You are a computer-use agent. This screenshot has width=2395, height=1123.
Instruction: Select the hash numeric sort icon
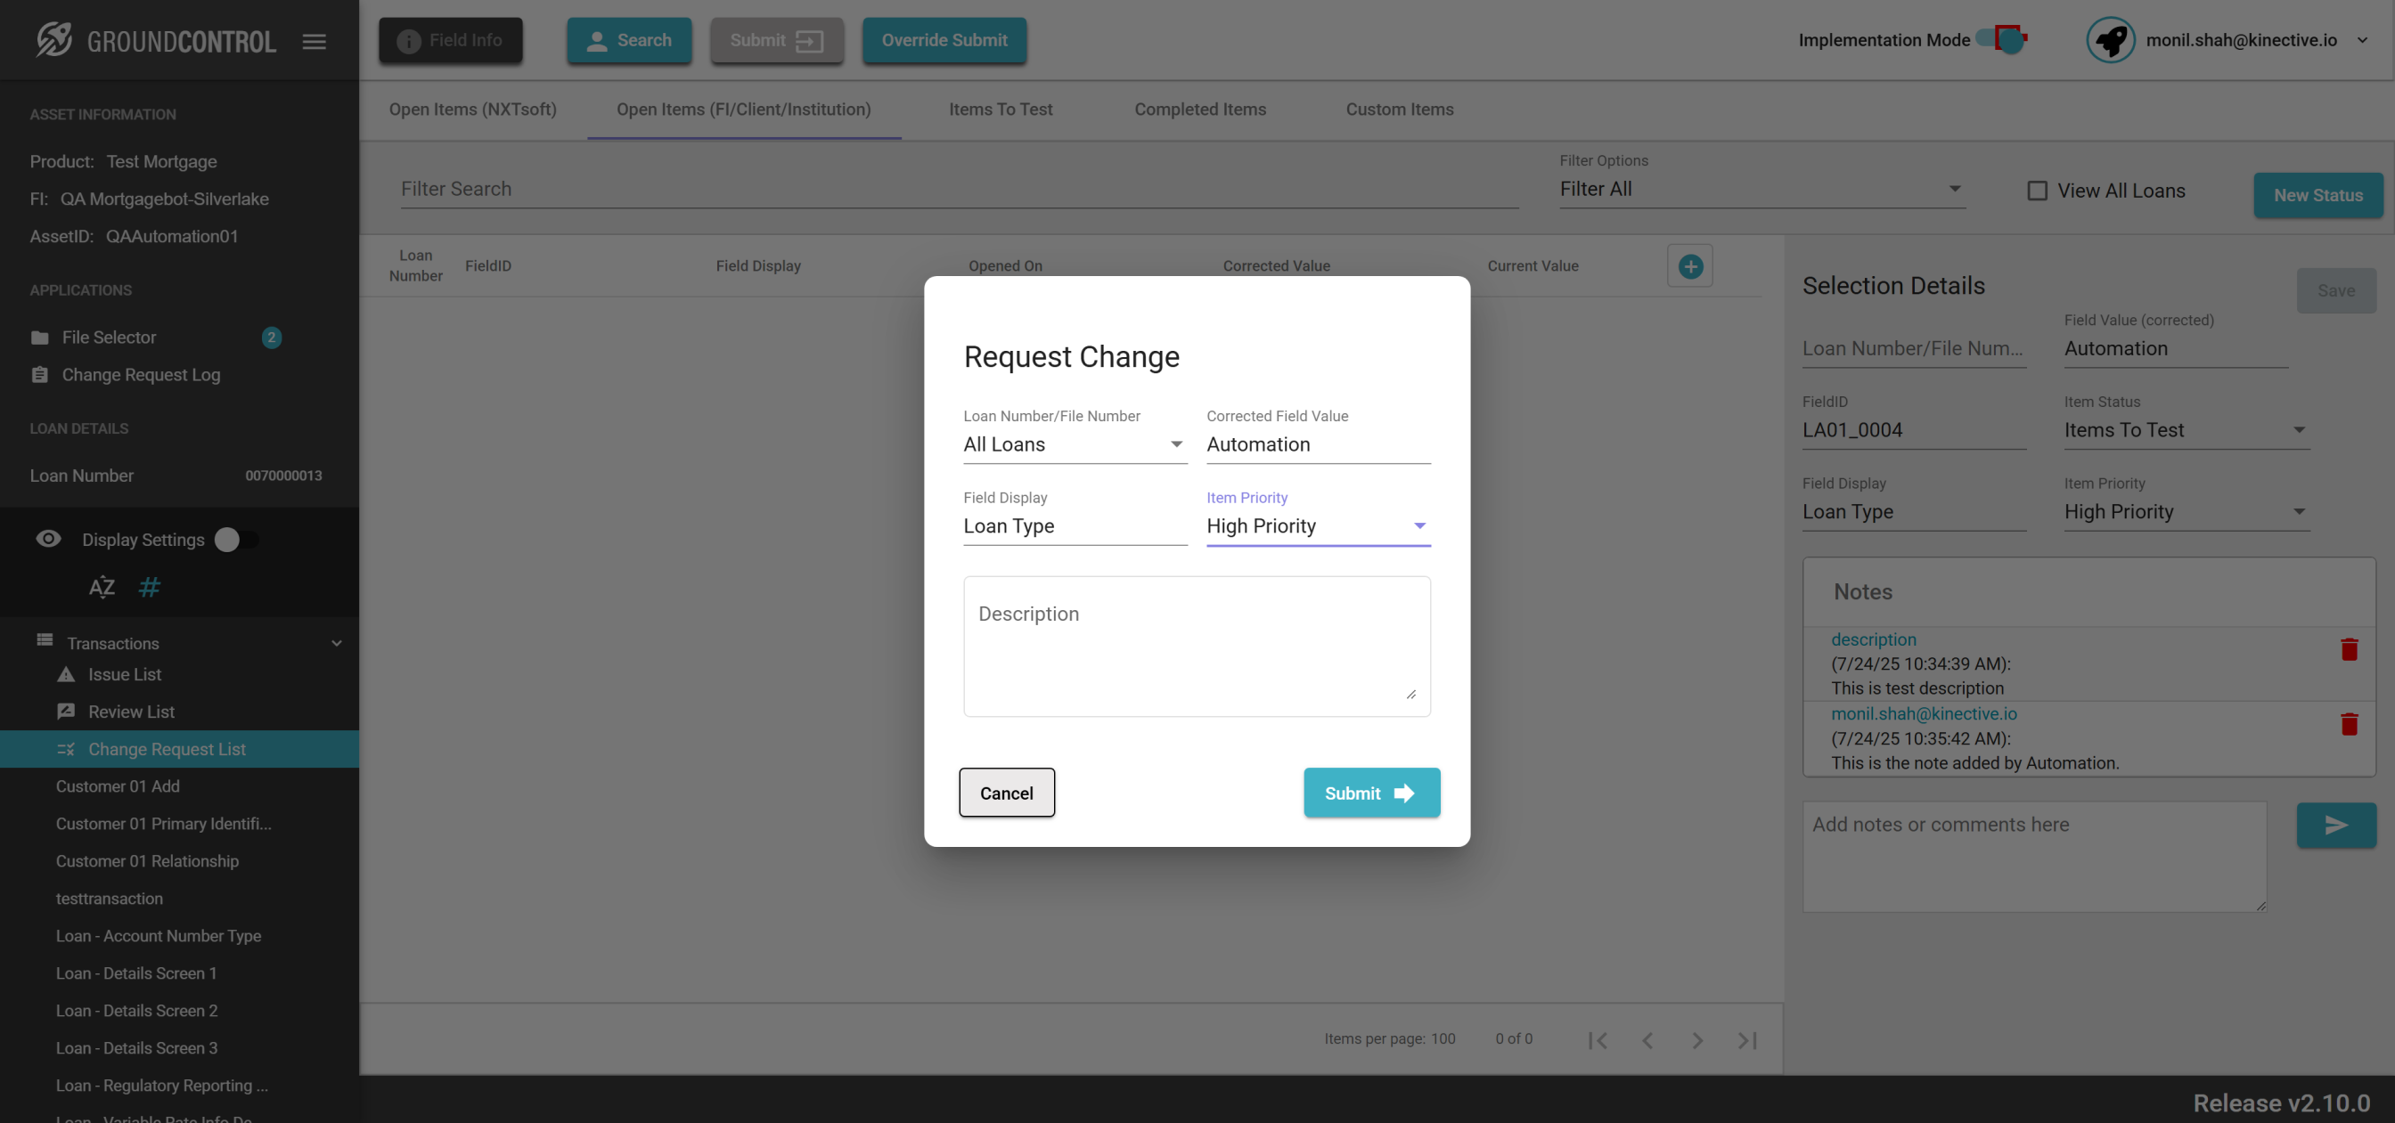coord(149,588)
